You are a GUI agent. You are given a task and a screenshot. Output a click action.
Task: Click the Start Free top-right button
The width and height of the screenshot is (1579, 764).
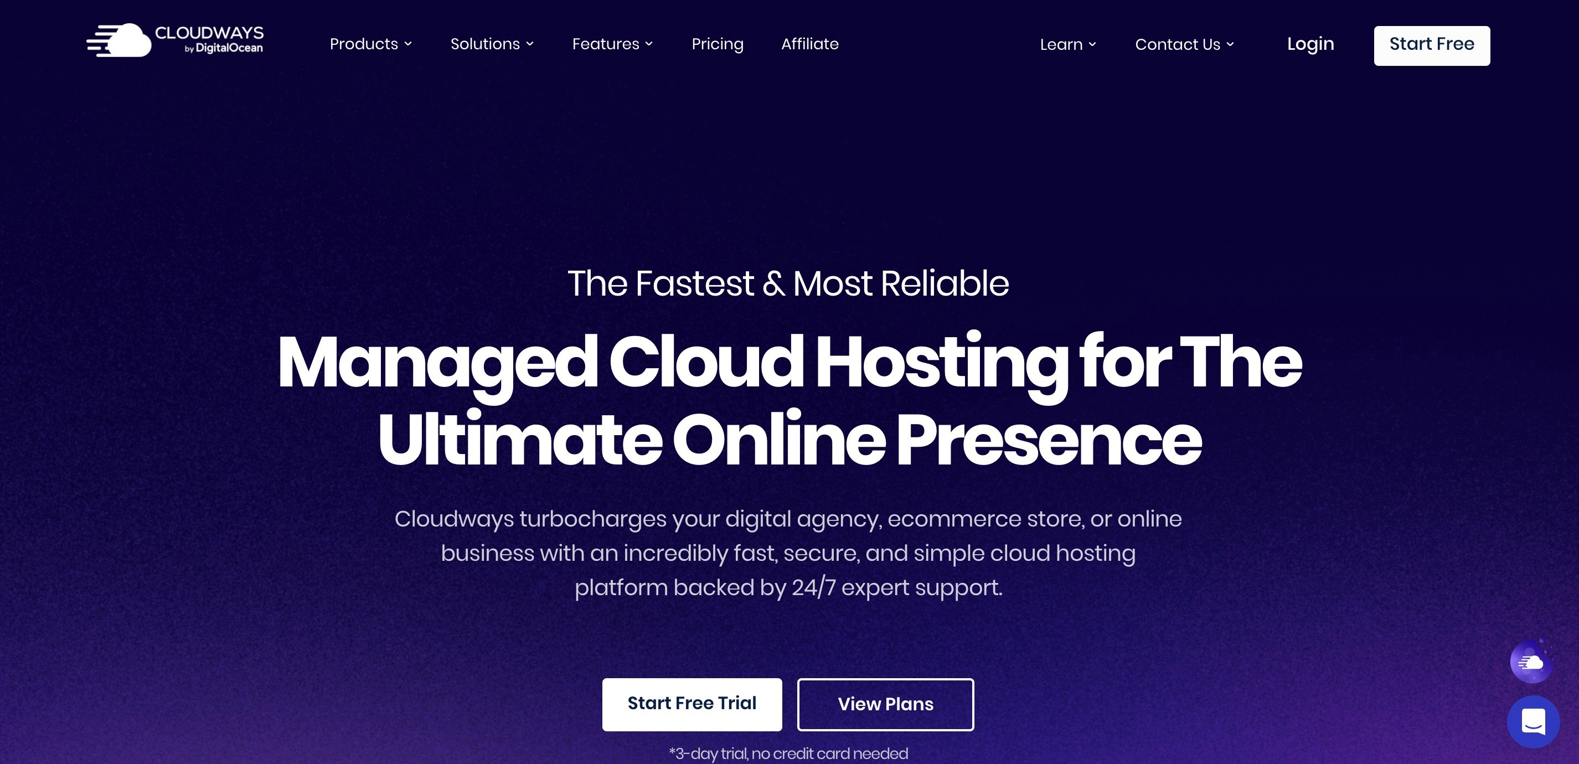[1432, 43]
